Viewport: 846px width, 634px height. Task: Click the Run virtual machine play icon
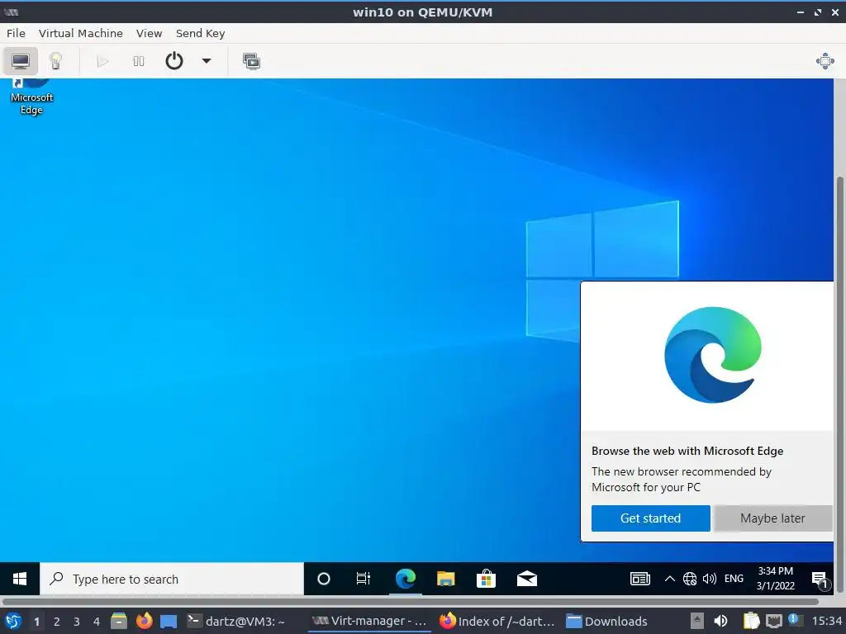[x=102, y=61]
